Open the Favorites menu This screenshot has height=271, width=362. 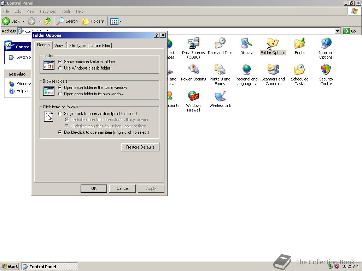[x=48, y=11]
